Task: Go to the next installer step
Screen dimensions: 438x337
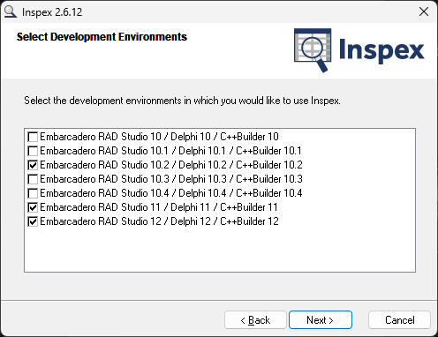Action: (321, 319)
